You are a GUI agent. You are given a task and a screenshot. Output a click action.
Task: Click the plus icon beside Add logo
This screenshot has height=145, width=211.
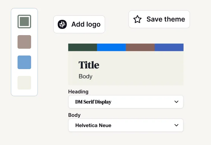click(62, 24)
